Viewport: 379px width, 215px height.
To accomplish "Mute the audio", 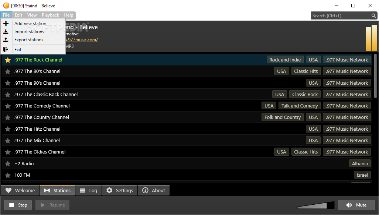I will pos(357,205).
